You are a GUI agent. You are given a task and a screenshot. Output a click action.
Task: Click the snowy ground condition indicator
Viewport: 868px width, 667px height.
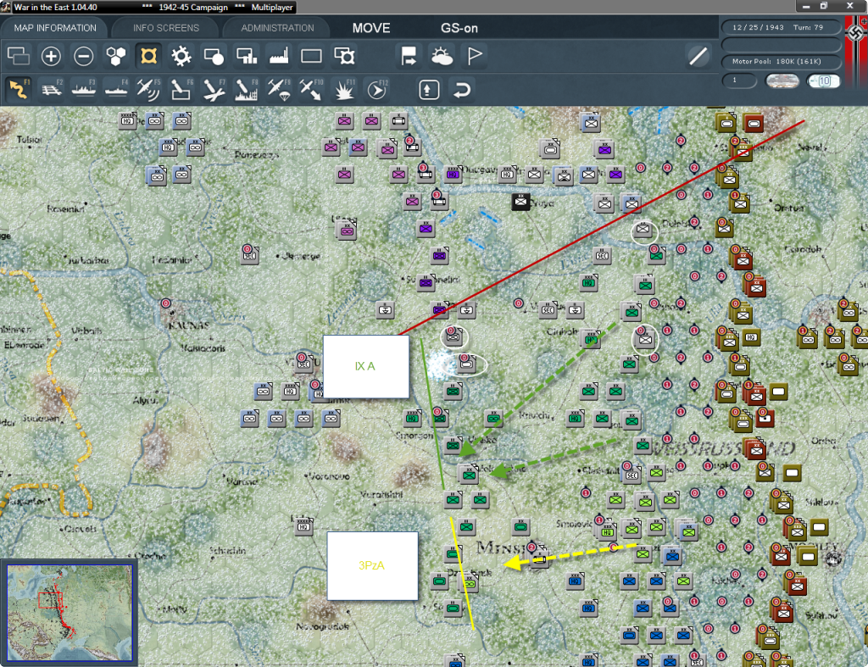click(782, 81)
